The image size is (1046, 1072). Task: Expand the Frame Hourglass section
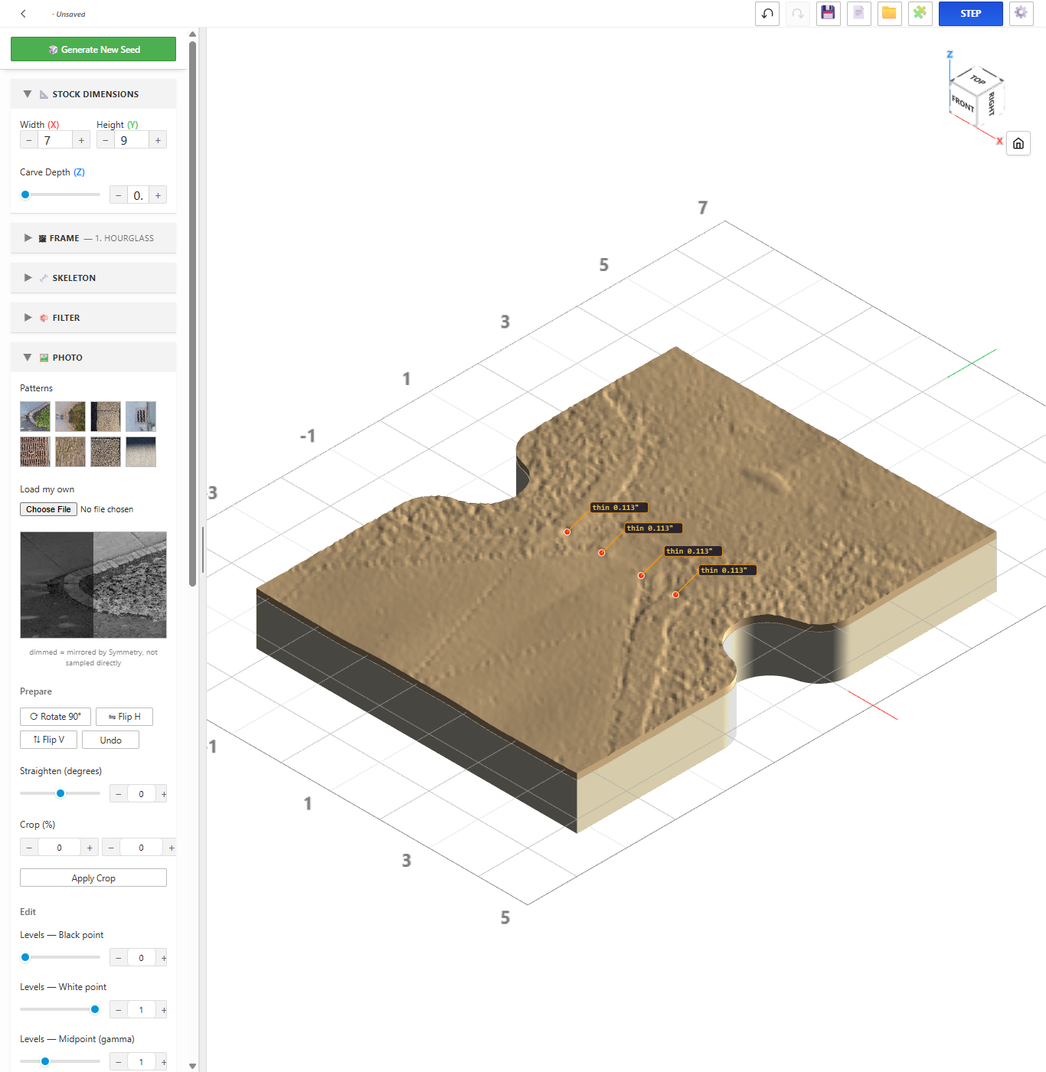tap(93, 238)
